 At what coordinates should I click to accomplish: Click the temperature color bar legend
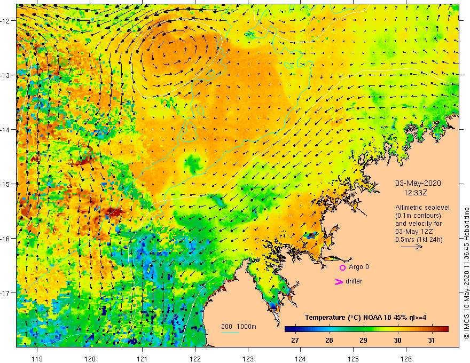click(x=366, y=329)
